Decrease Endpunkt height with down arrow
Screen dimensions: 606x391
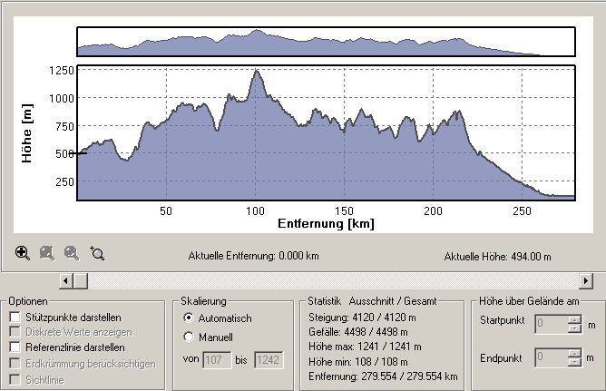click(573, 362)
